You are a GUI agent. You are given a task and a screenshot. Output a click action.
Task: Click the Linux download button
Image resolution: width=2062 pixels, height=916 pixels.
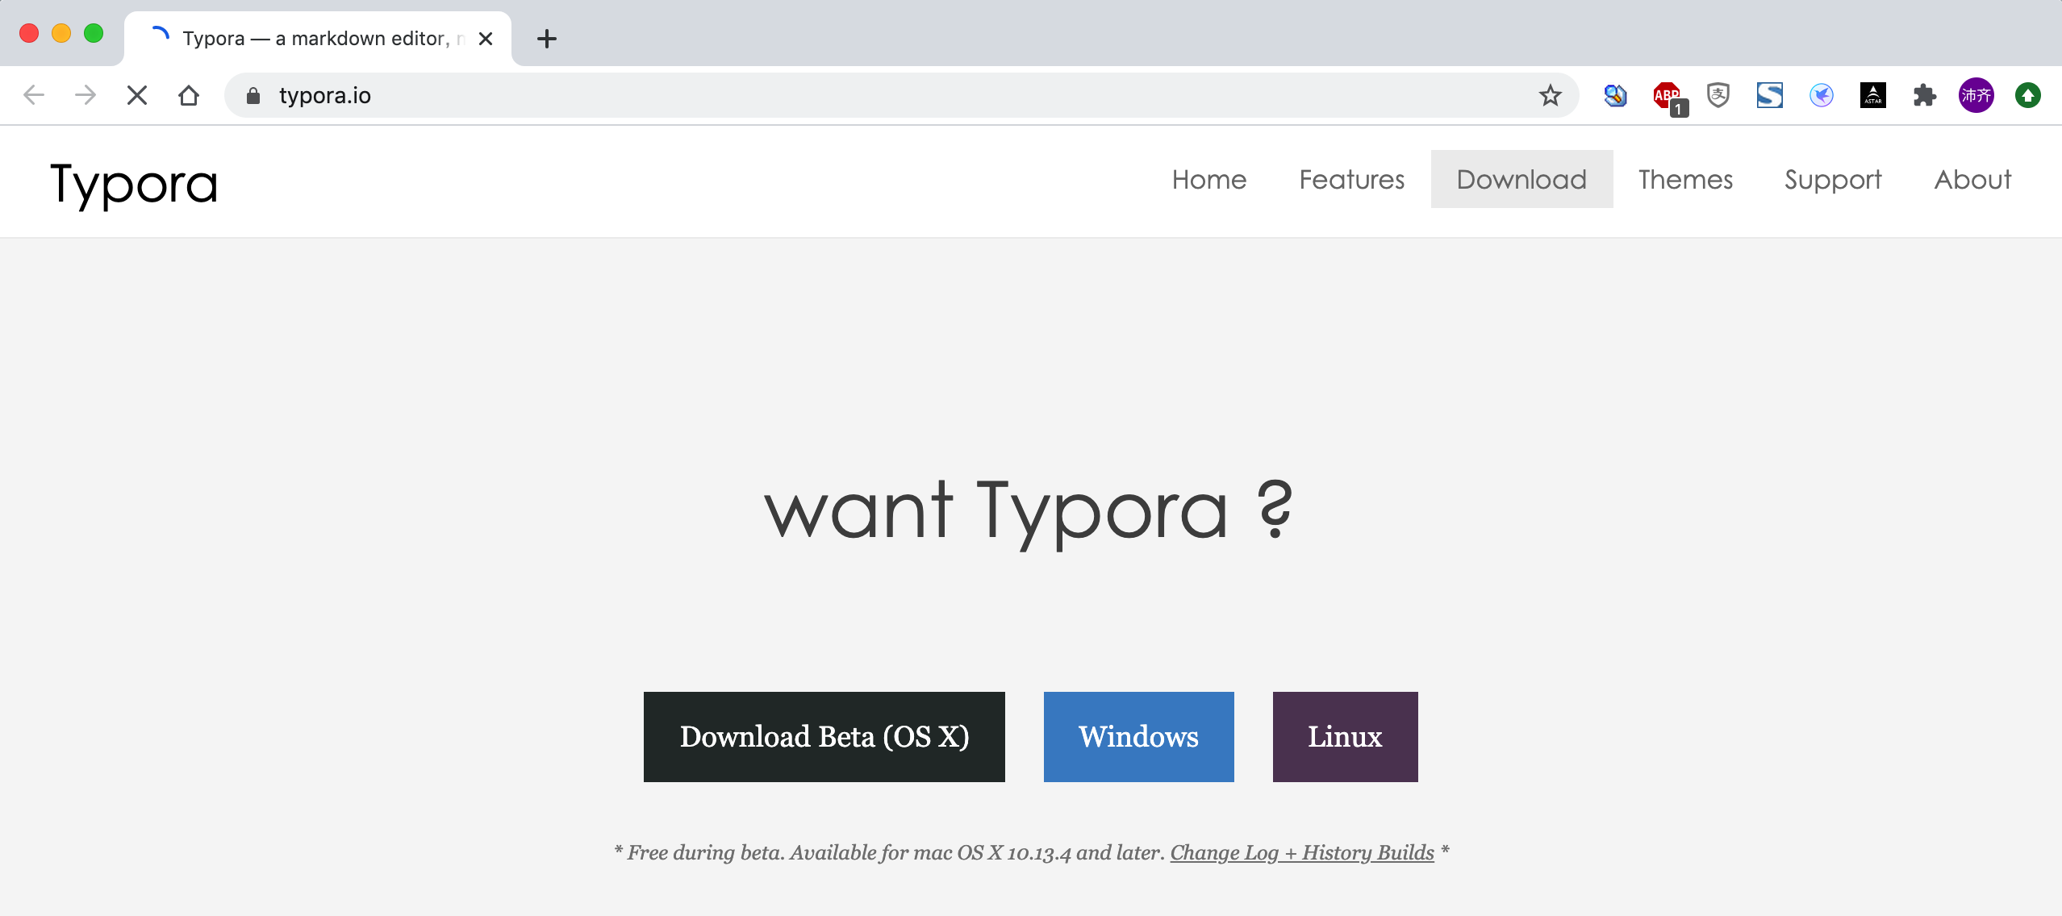[x=1346, y=736]
